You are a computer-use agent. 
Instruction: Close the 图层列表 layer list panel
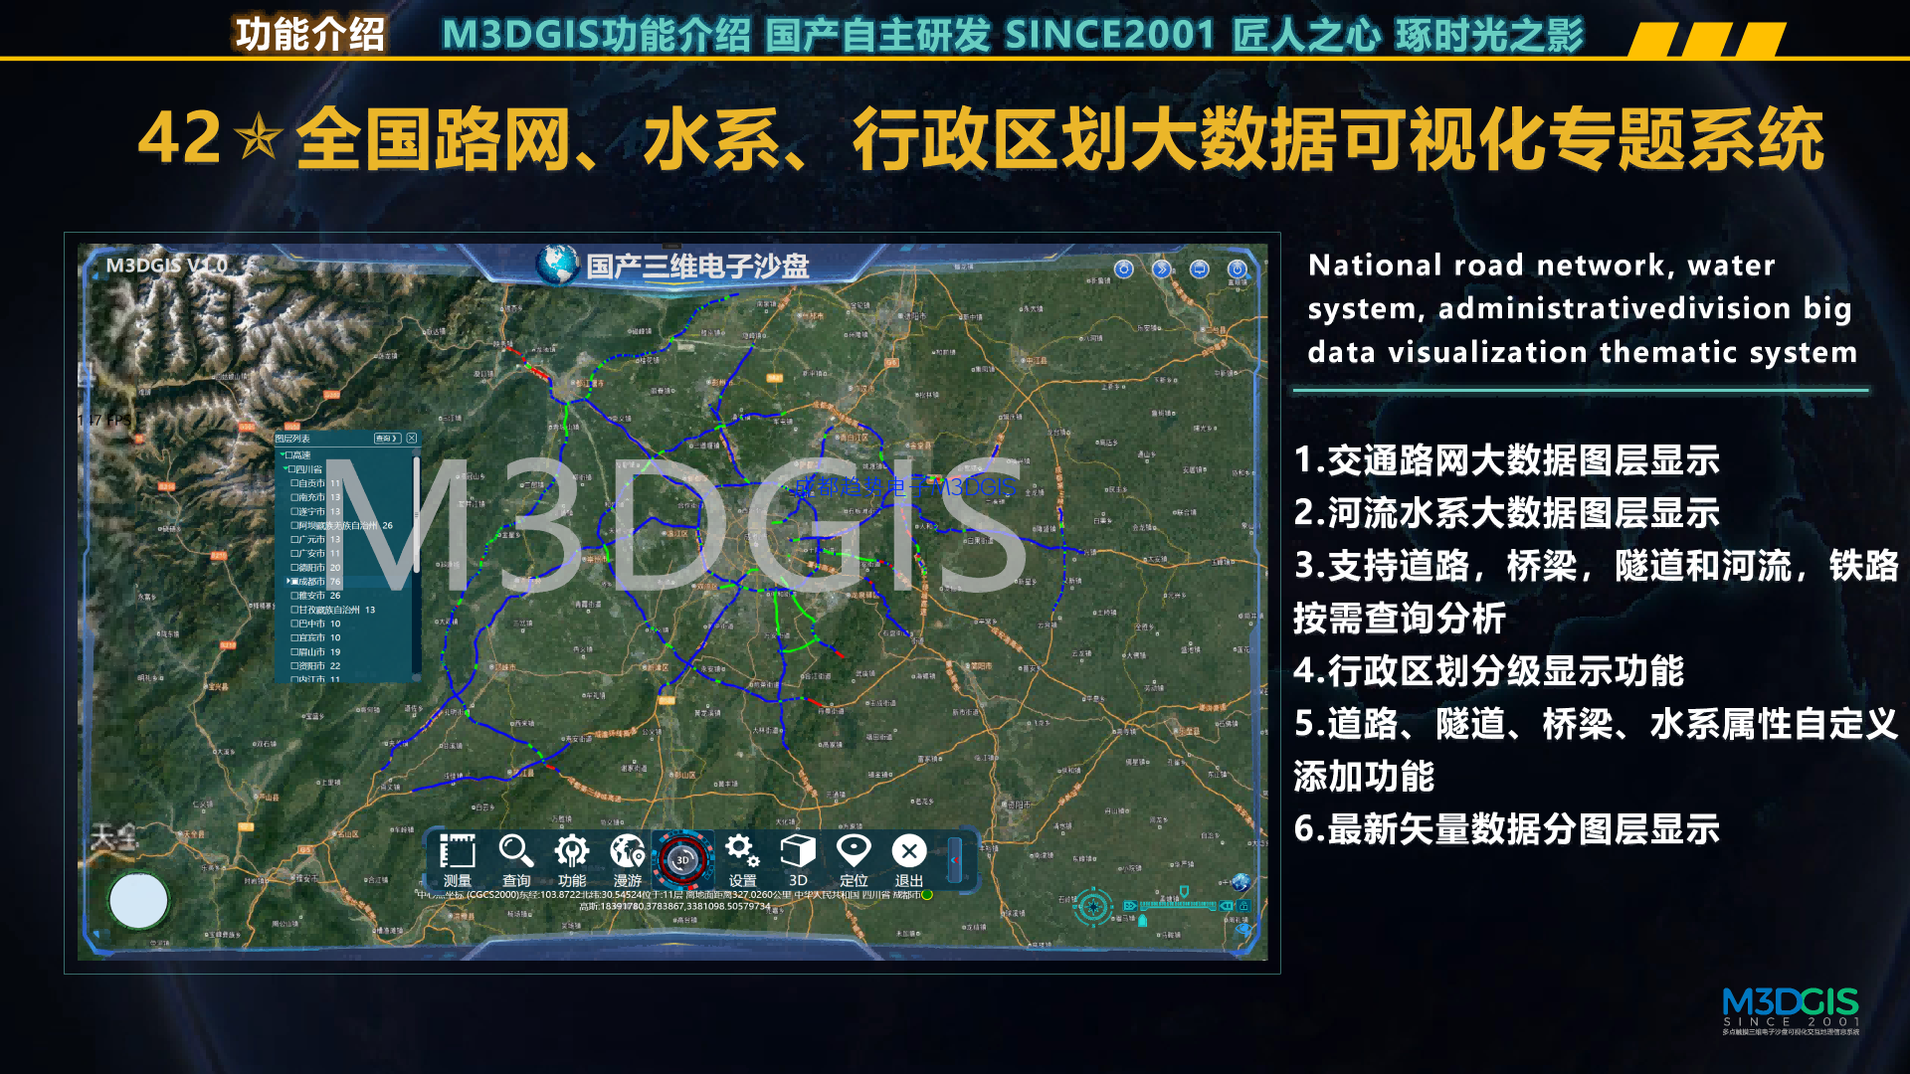[412, 438]
